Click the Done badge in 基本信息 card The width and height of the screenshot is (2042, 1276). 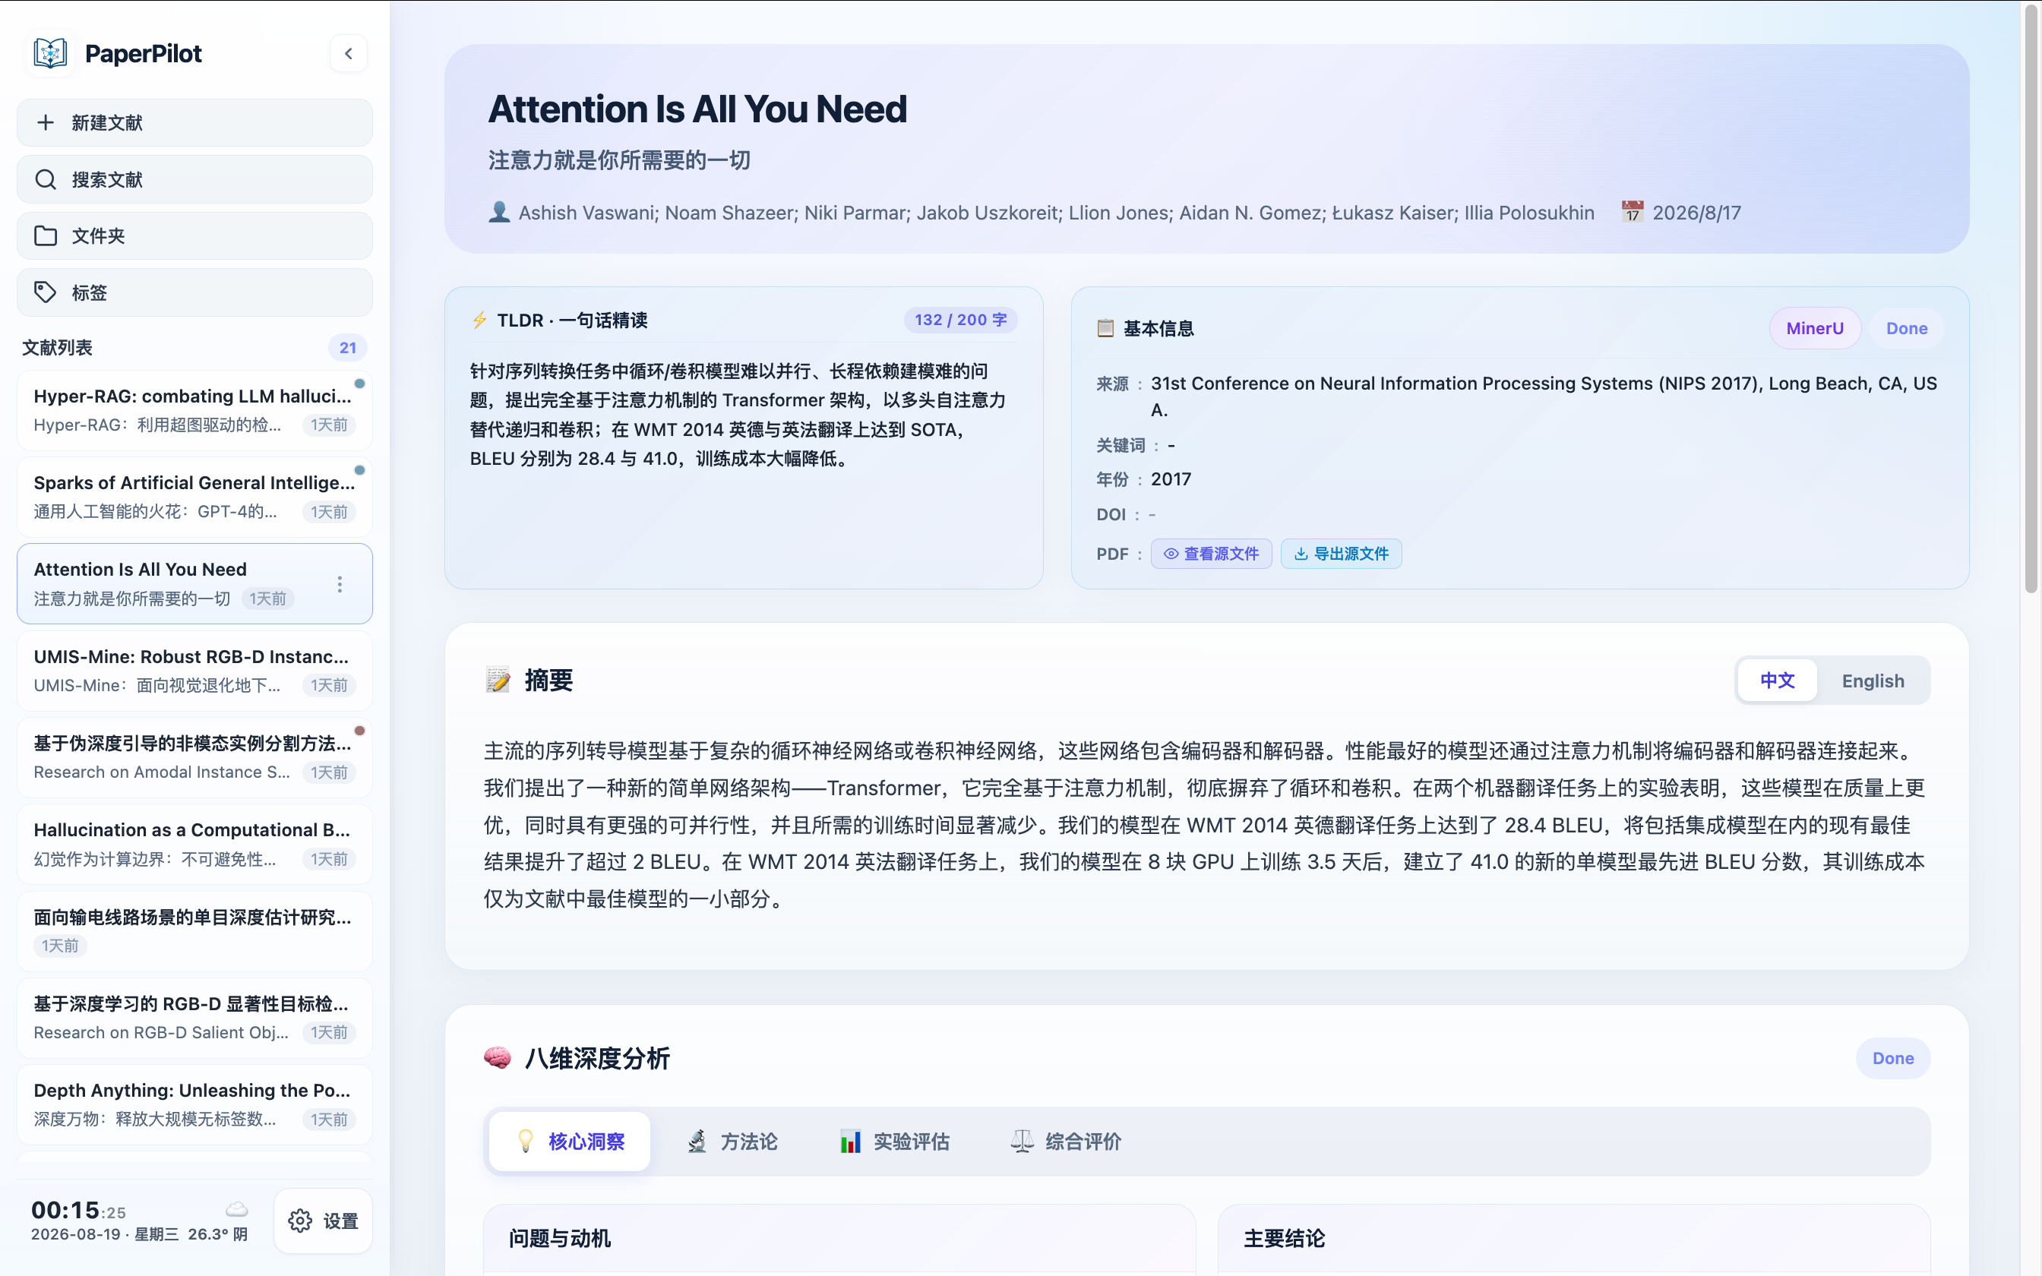coord(1906,328)
